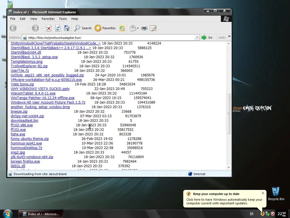290x218 pixels.
Task: Open UserTile.7z link
Action: point(20,71)
